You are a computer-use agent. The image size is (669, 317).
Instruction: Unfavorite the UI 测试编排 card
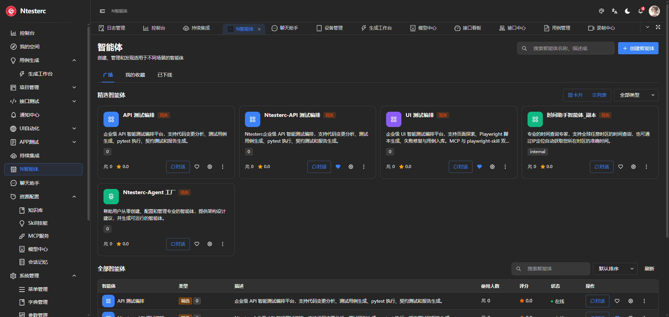pos(479,167)
